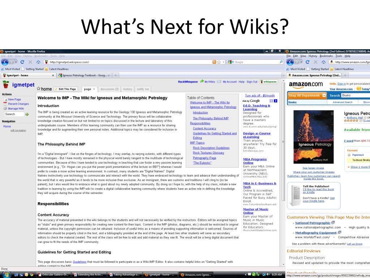This screenshot has width=370, height=278.
Task: Open a new tab in igmetpet window
Action: (x=115, y=75)
